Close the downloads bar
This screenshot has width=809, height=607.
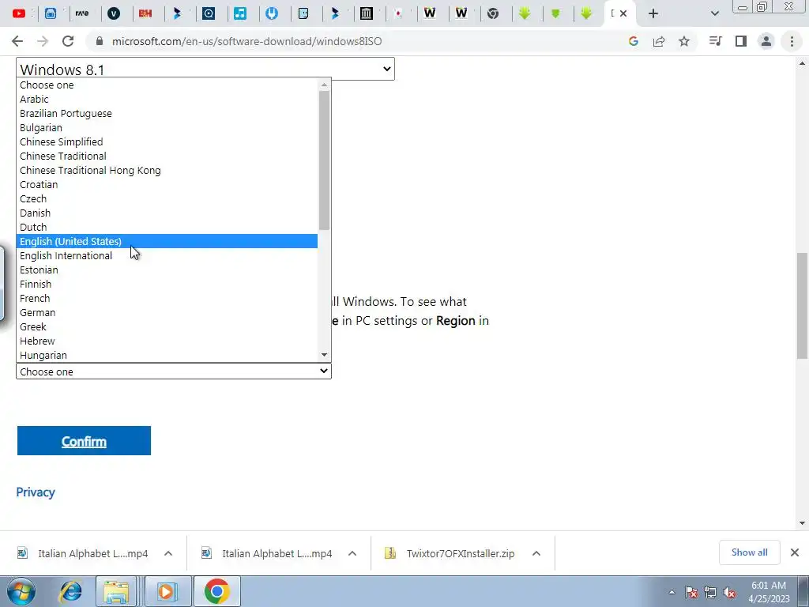point(795,552)
